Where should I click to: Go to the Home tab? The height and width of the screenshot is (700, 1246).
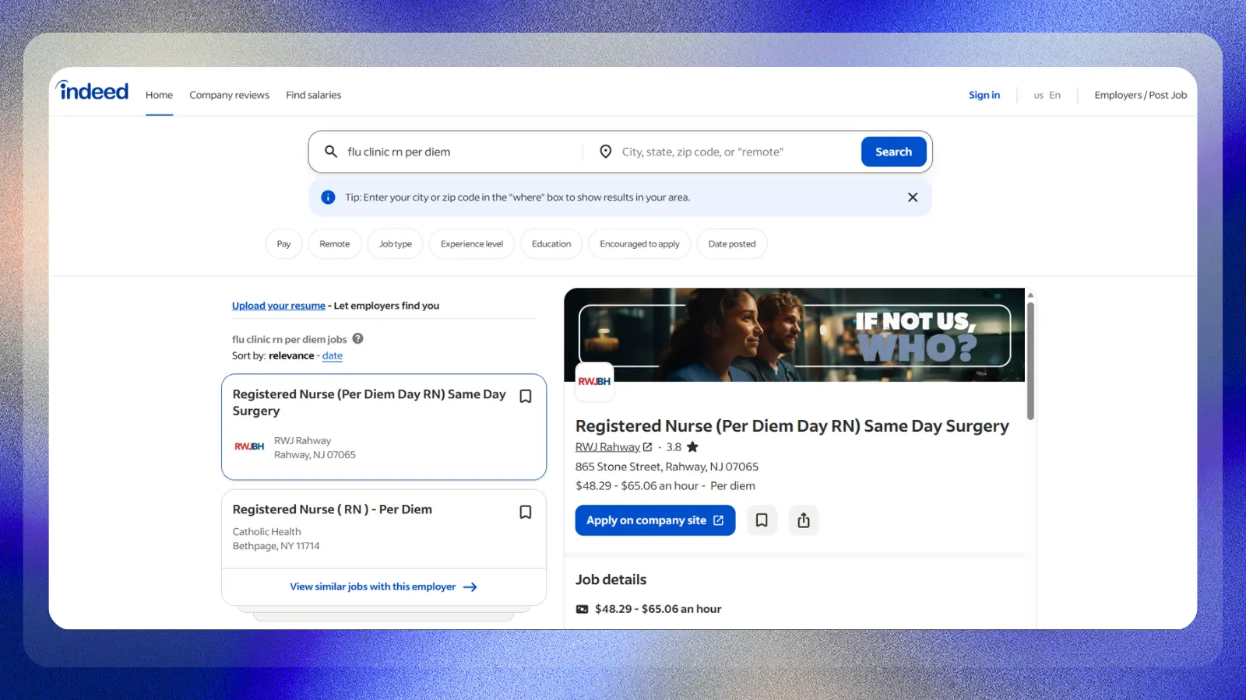(159, 95)
